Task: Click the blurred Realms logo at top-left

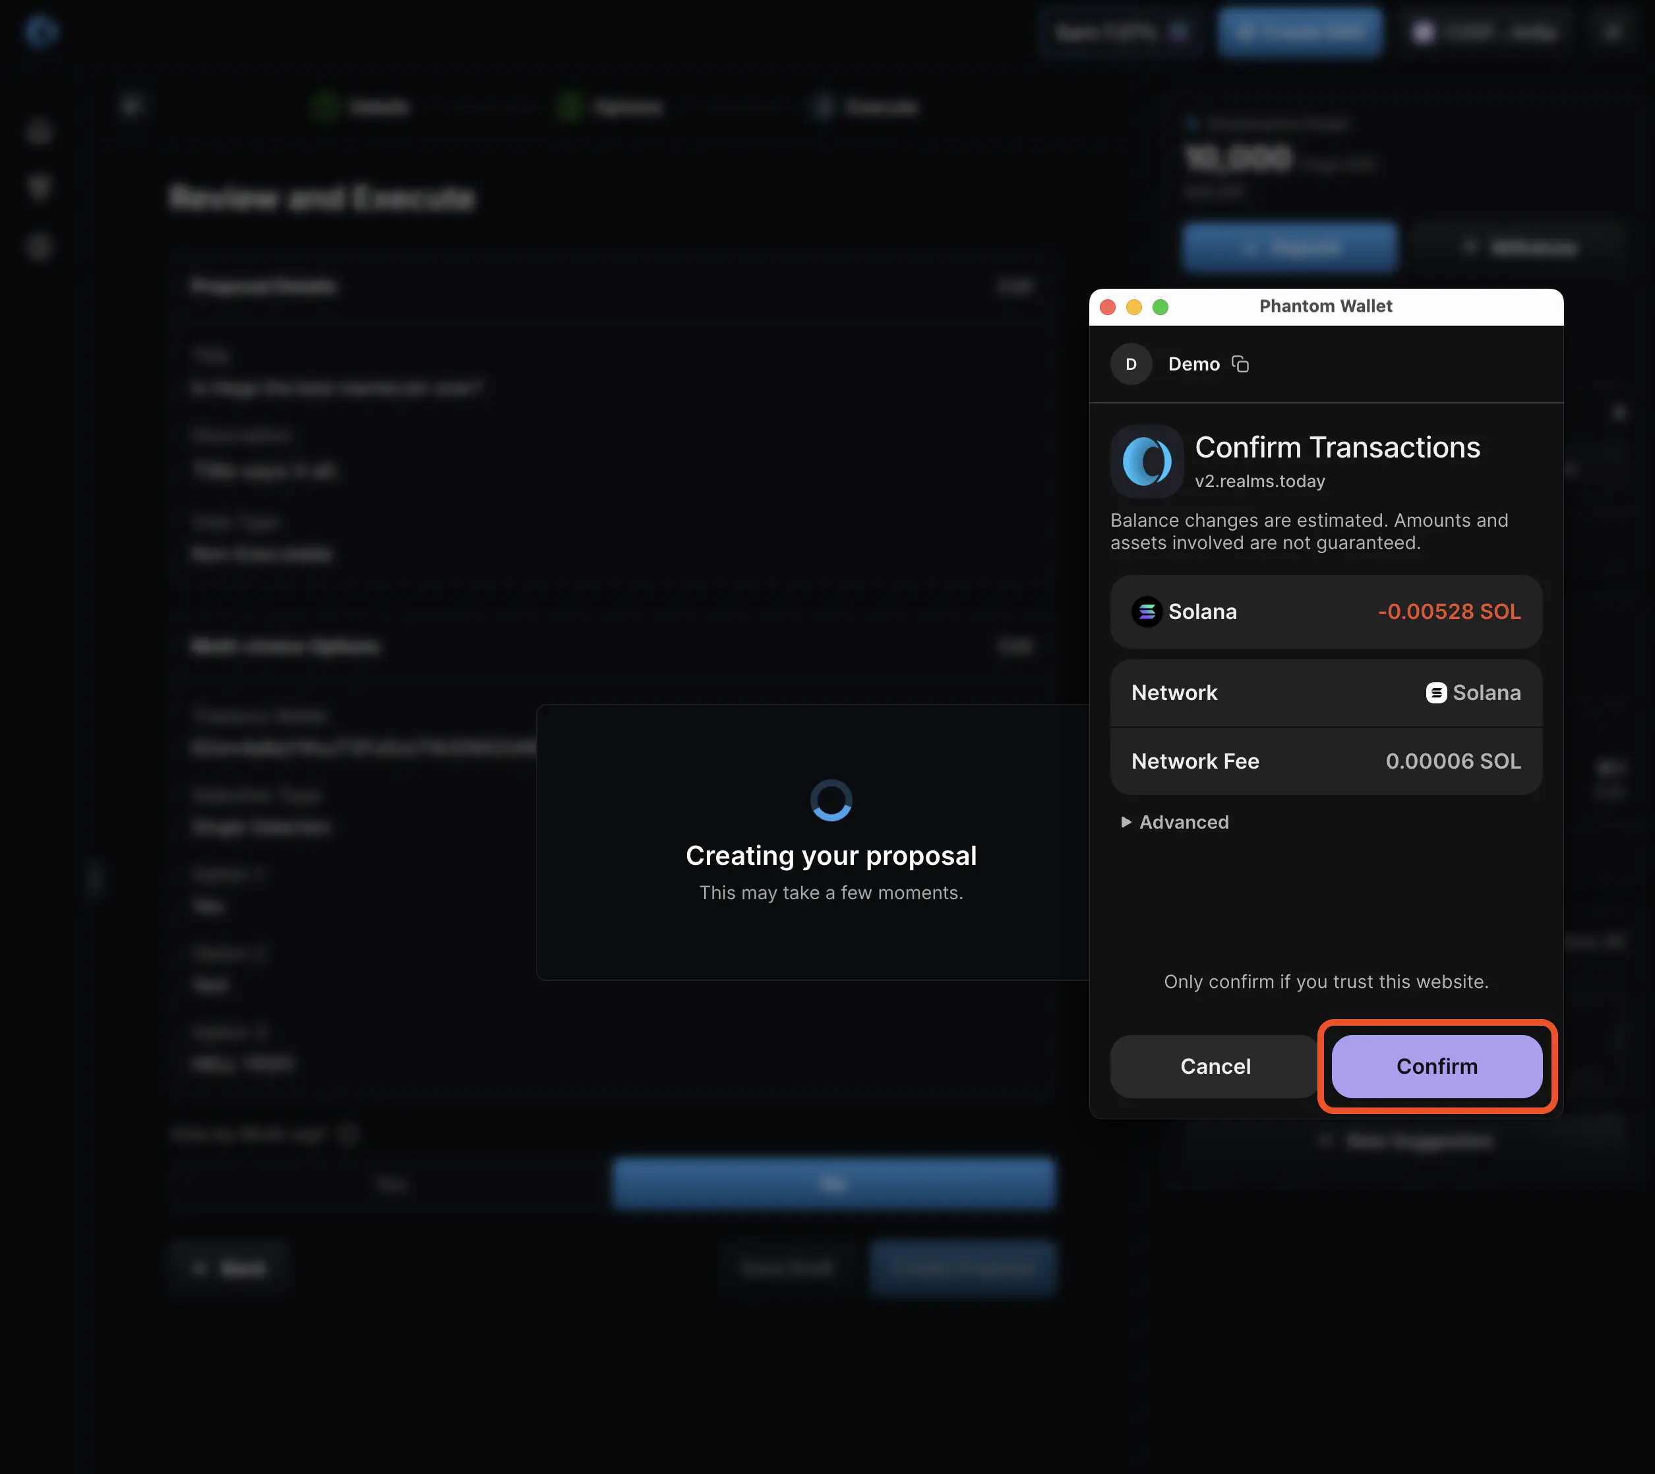Action: pos(40,32)
